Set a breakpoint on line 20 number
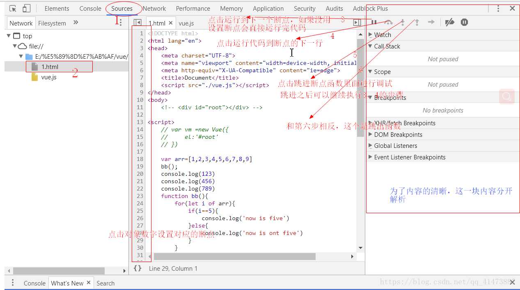Viewport: 520px width, 290px height. pyautogui.click(x=140, y=174)
